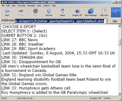Click the Forward arrow toolbar icon
Image resolution: width=122 pixels, height=101 pixels.
pos(21,11)
